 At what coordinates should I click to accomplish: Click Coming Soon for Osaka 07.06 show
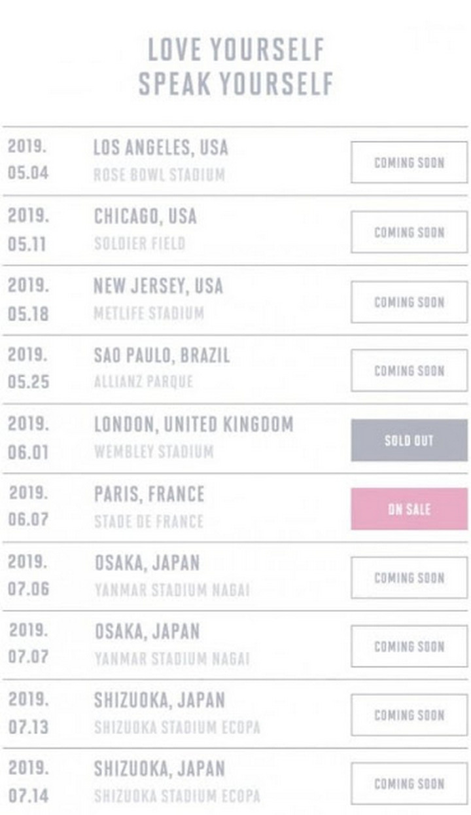[409, 577]
